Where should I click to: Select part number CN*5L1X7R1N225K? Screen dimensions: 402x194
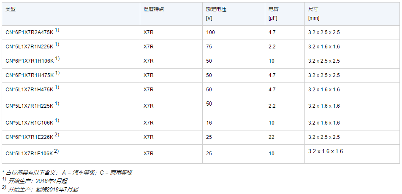point(30,47)
